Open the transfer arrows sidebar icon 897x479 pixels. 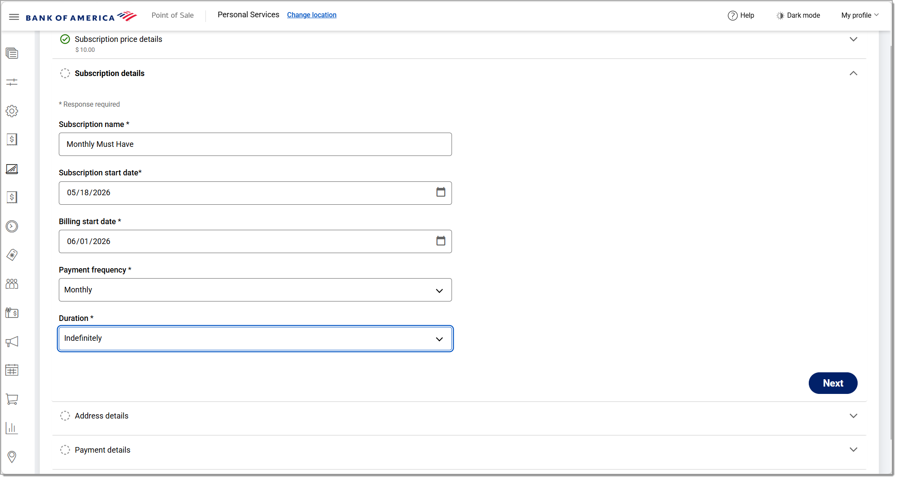[12, 82]
